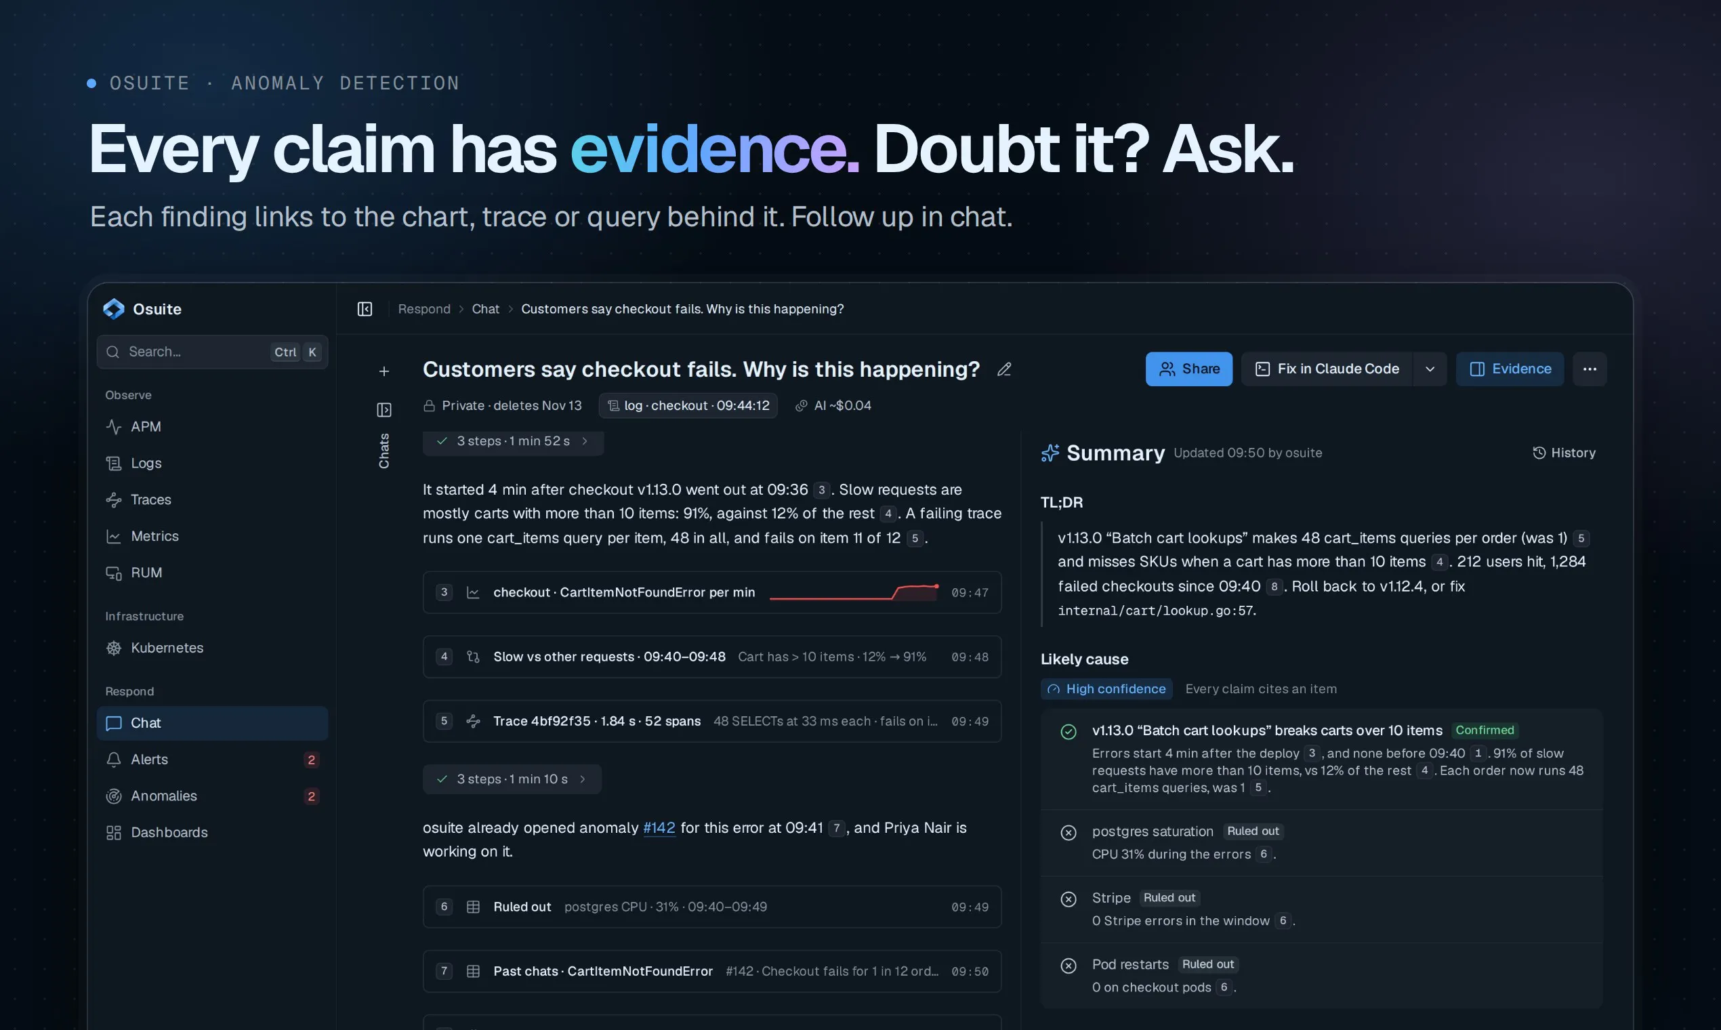
Task: Toggle the Evidence panel button
Action: point(1510,369)
